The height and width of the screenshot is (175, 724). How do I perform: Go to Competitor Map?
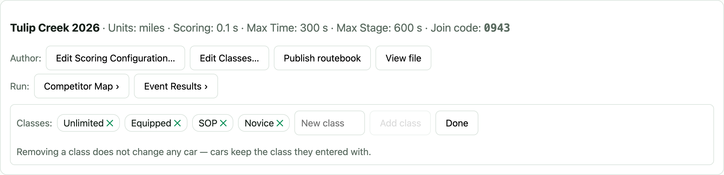click(82, 86)
